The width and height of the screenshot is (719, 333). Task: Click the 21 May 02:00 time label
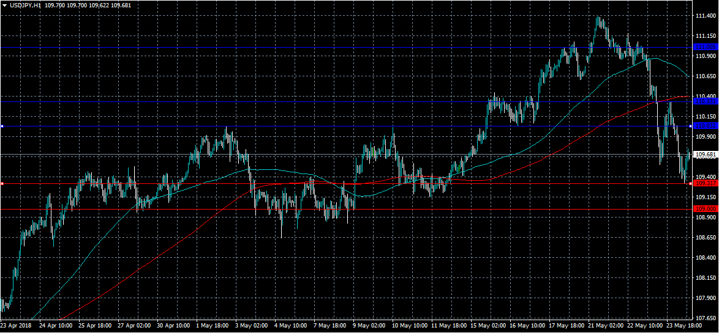pos(605,326)
